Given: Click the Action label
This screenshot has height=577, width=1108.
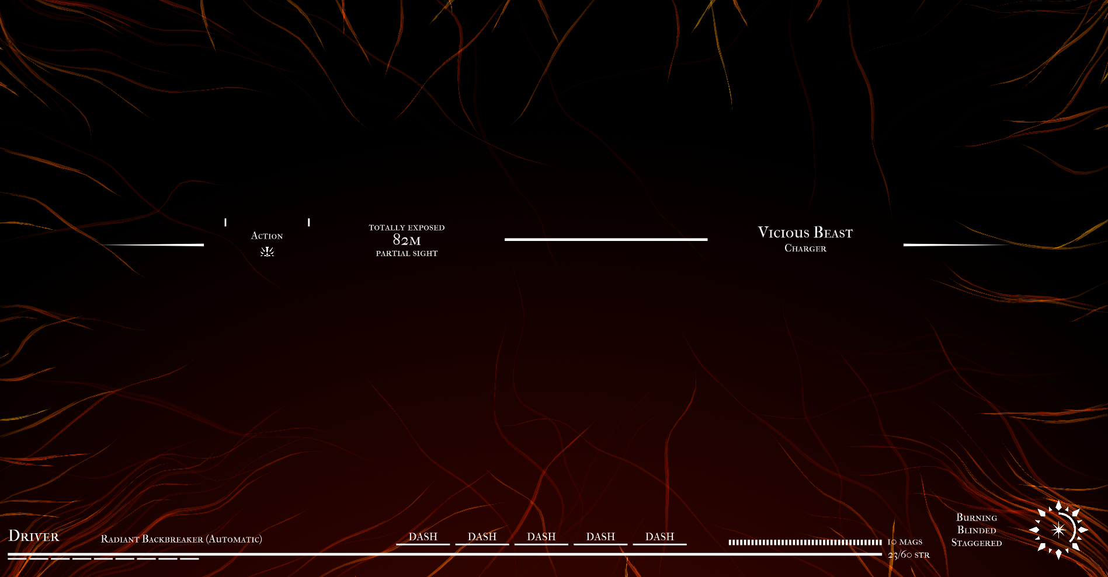Looking at the screenshot, I should 267,236.
